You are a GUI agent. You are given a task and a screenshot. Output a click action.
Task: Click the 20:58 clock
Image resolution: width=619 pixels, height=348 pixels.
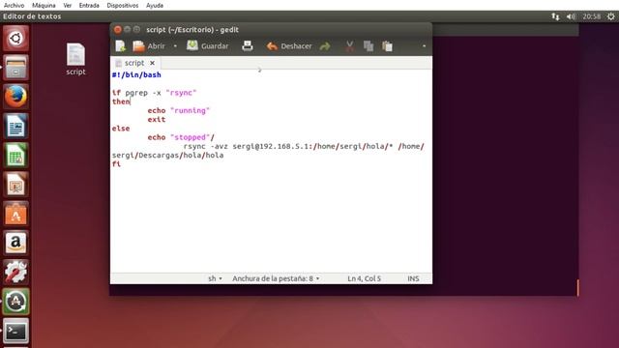click(591, 16)
